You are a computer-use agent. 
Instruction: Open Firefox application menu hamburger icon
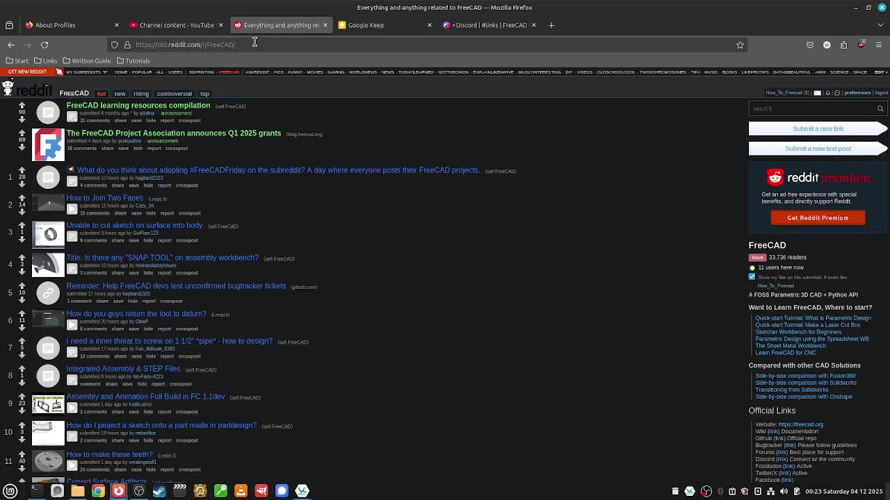click(879, 44)
